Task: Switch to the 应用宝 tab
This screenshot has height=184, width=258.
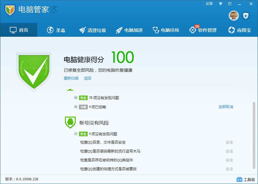Action: [x=240, y=30]
